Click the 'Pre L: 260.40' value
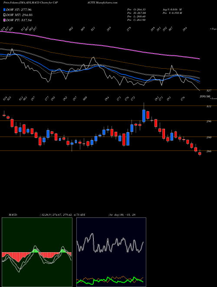217x287 pixels. point(136,17)
